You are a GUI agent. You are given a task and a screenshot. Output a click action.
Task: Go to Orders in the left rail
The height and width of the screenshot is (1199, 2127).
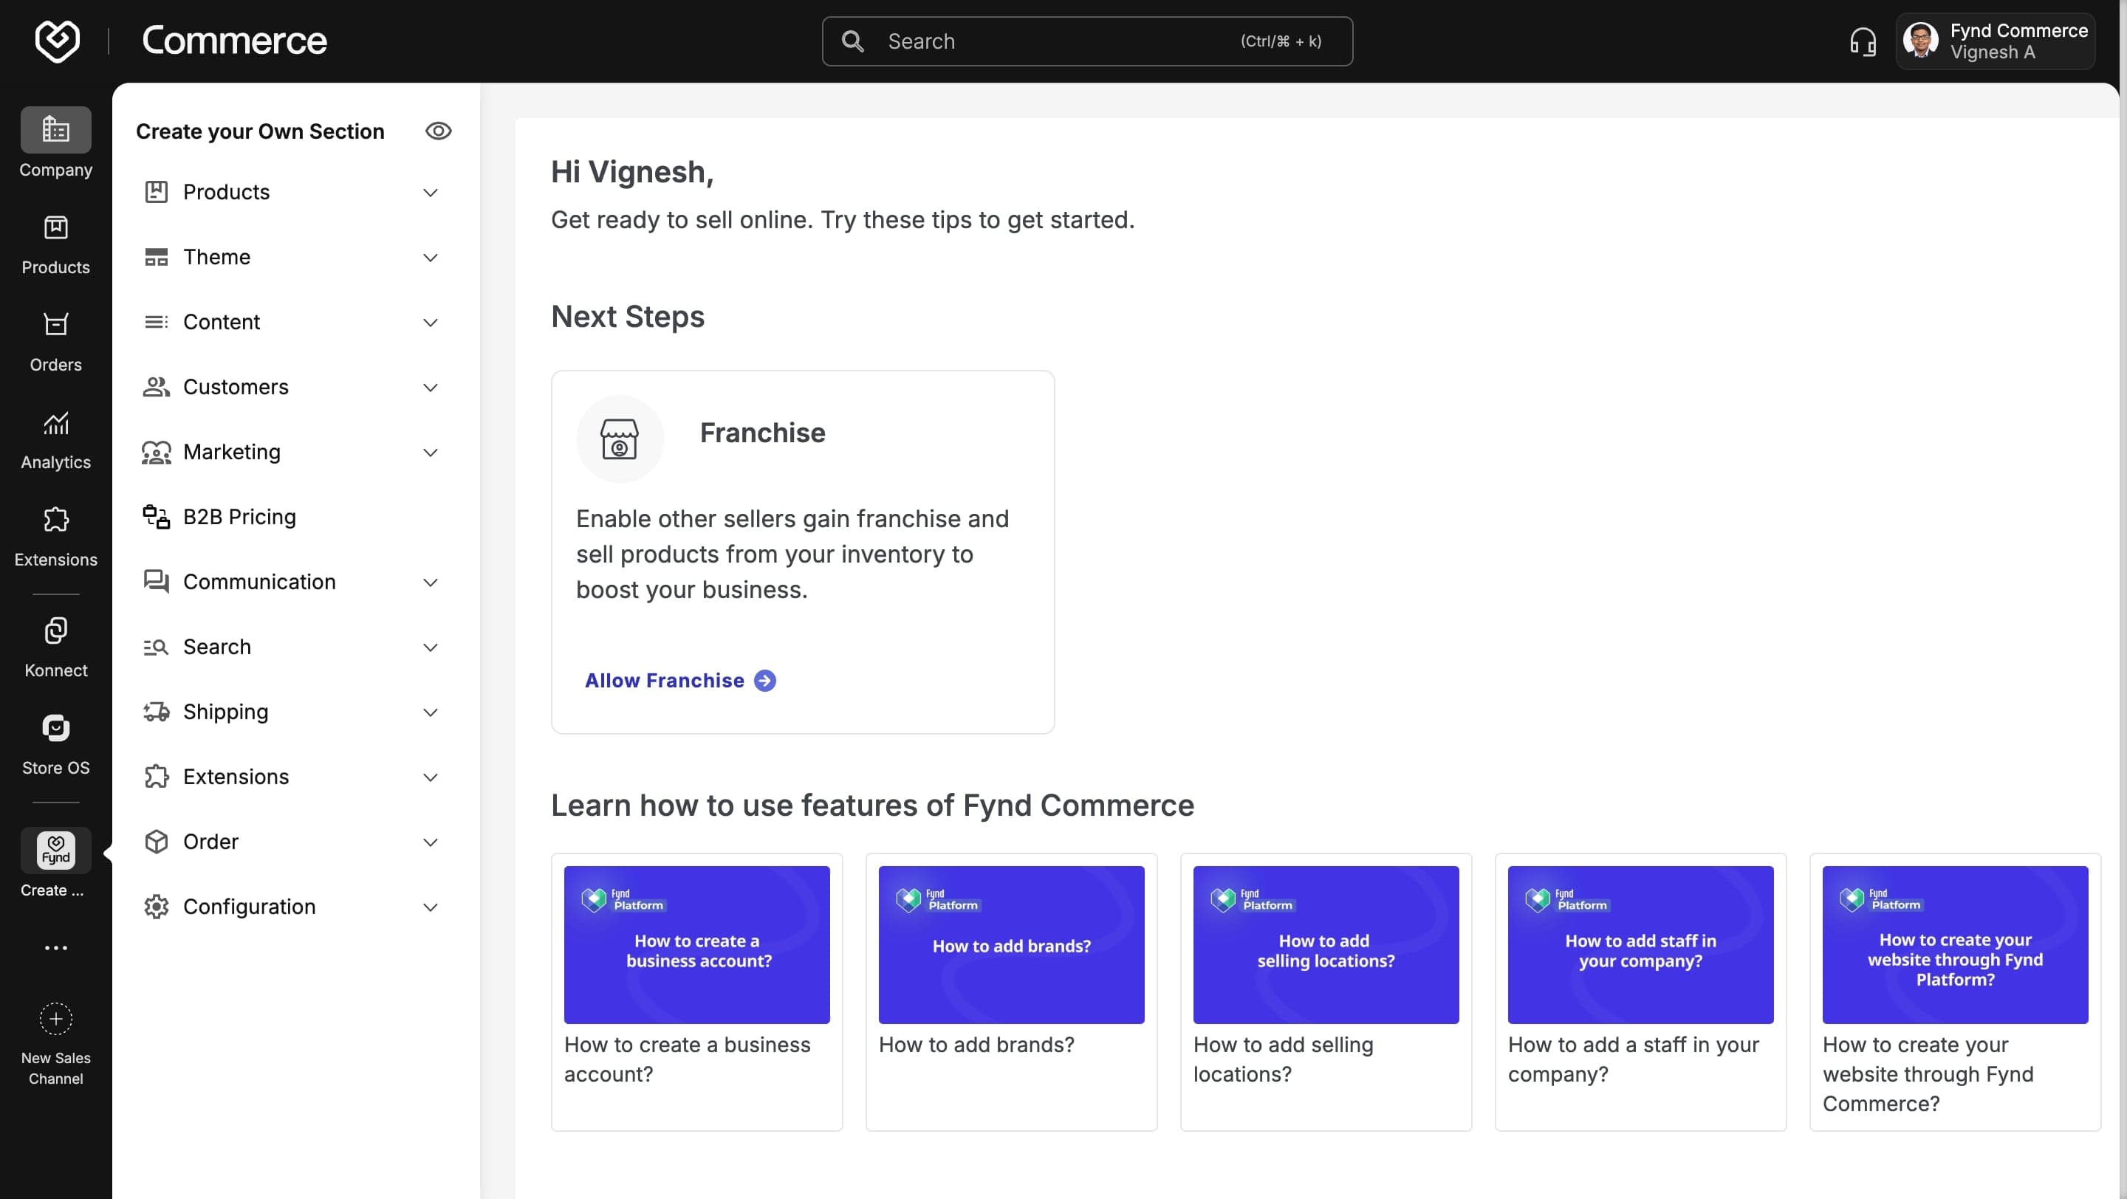(x=55, y=343)
